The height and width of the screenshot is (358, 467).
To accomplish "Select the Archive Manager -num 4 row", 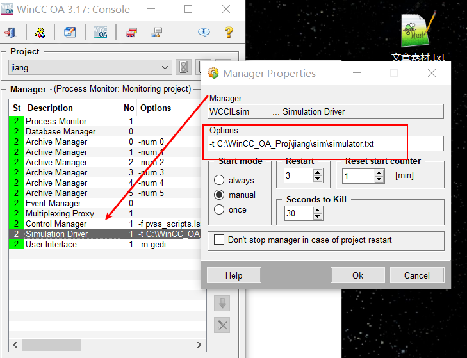I will pyautogui.click(x=105, y=183).
